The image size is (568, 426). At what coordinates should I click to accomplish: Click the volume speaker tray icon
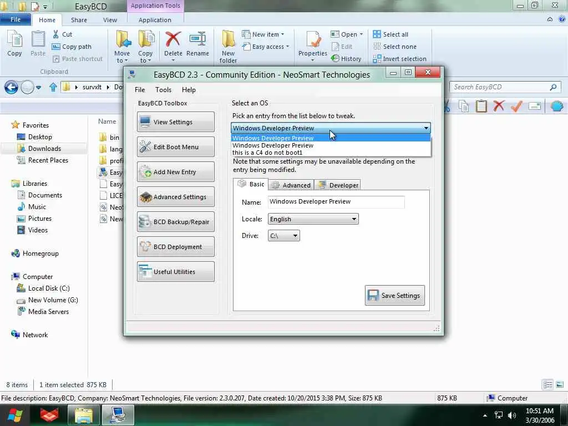(511, 415)
